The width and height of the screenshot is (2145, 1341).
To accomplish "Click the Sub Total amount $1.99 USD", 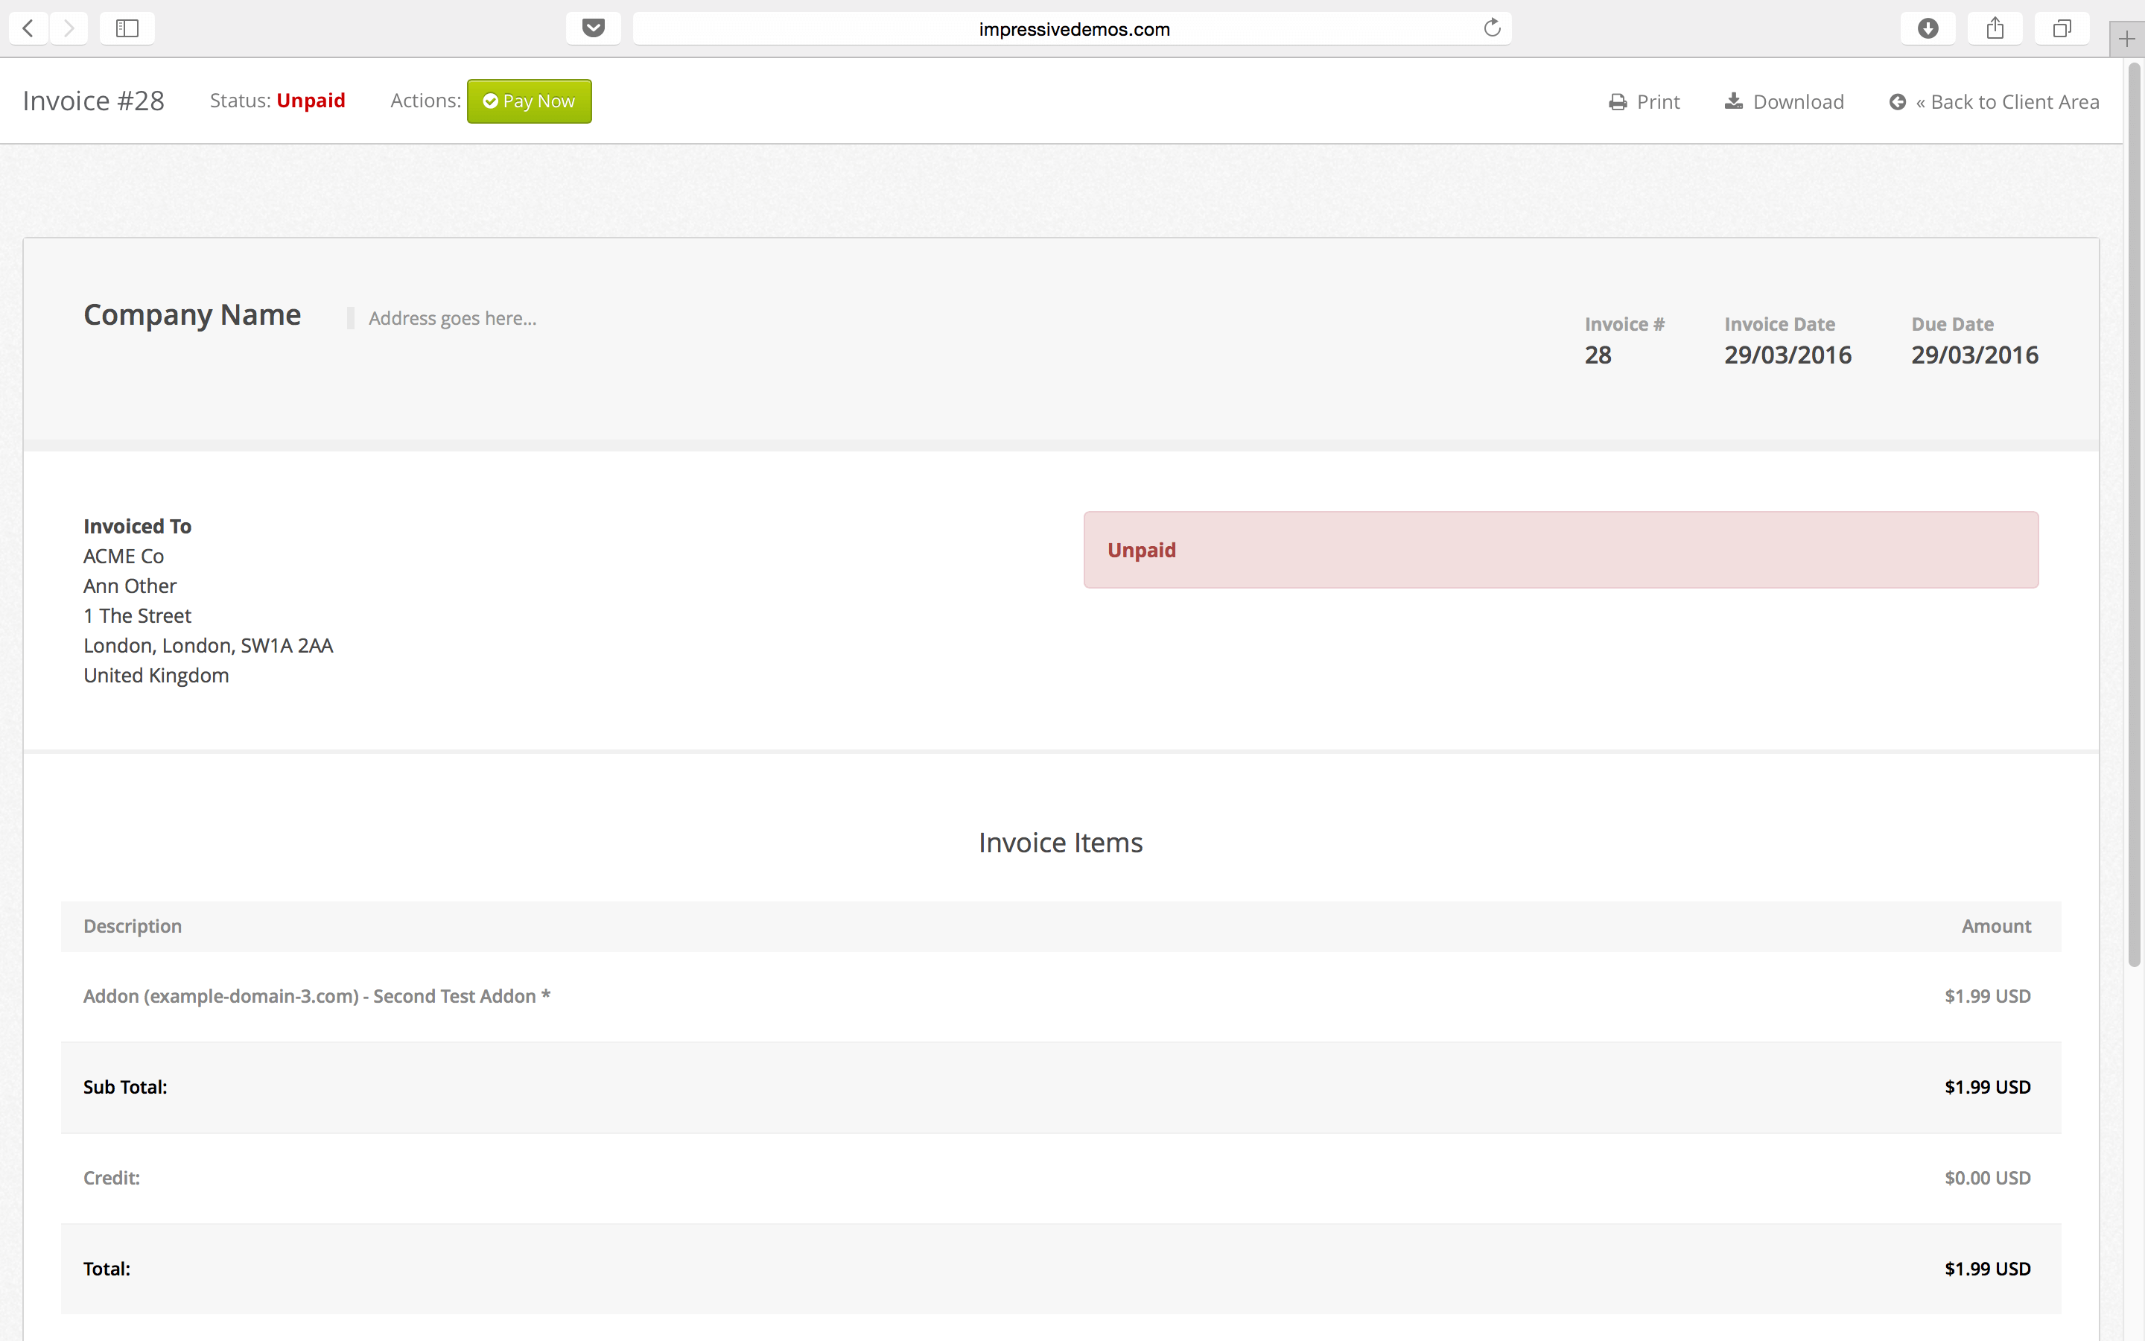I will [x=1987, y=1088].
